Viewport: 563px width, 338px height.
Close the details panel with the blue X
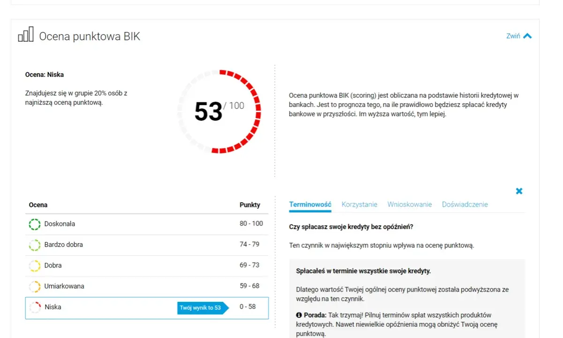point(519,191)
